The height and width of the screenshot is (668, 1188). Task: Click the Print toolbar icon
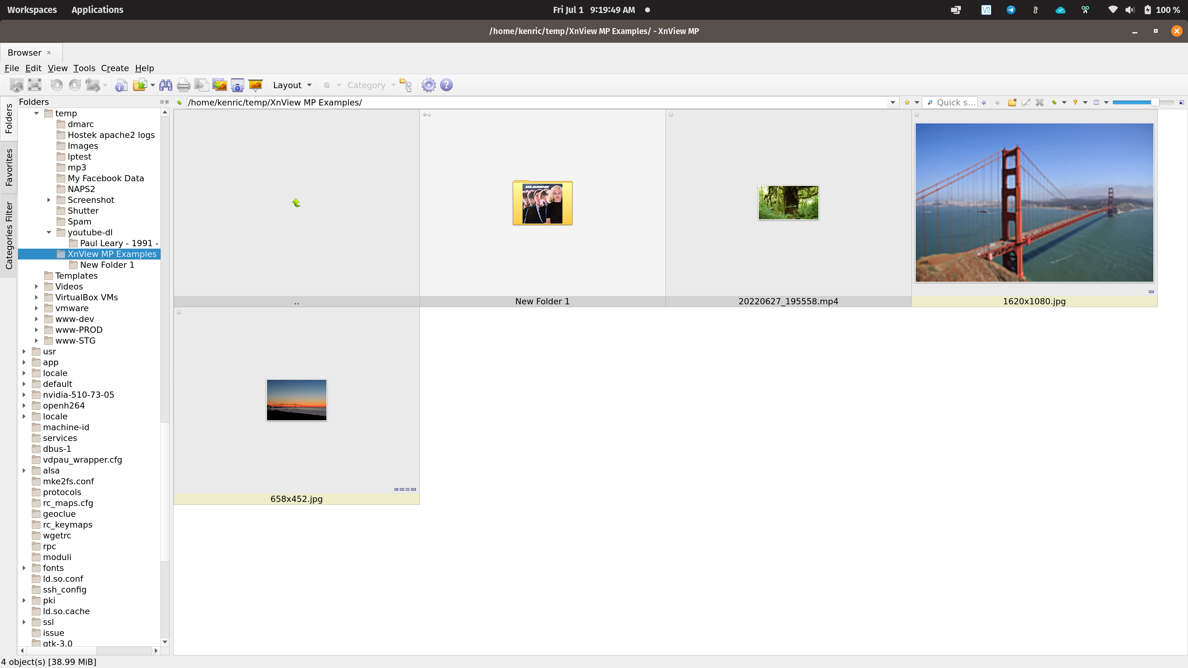(x=183, y=85)
